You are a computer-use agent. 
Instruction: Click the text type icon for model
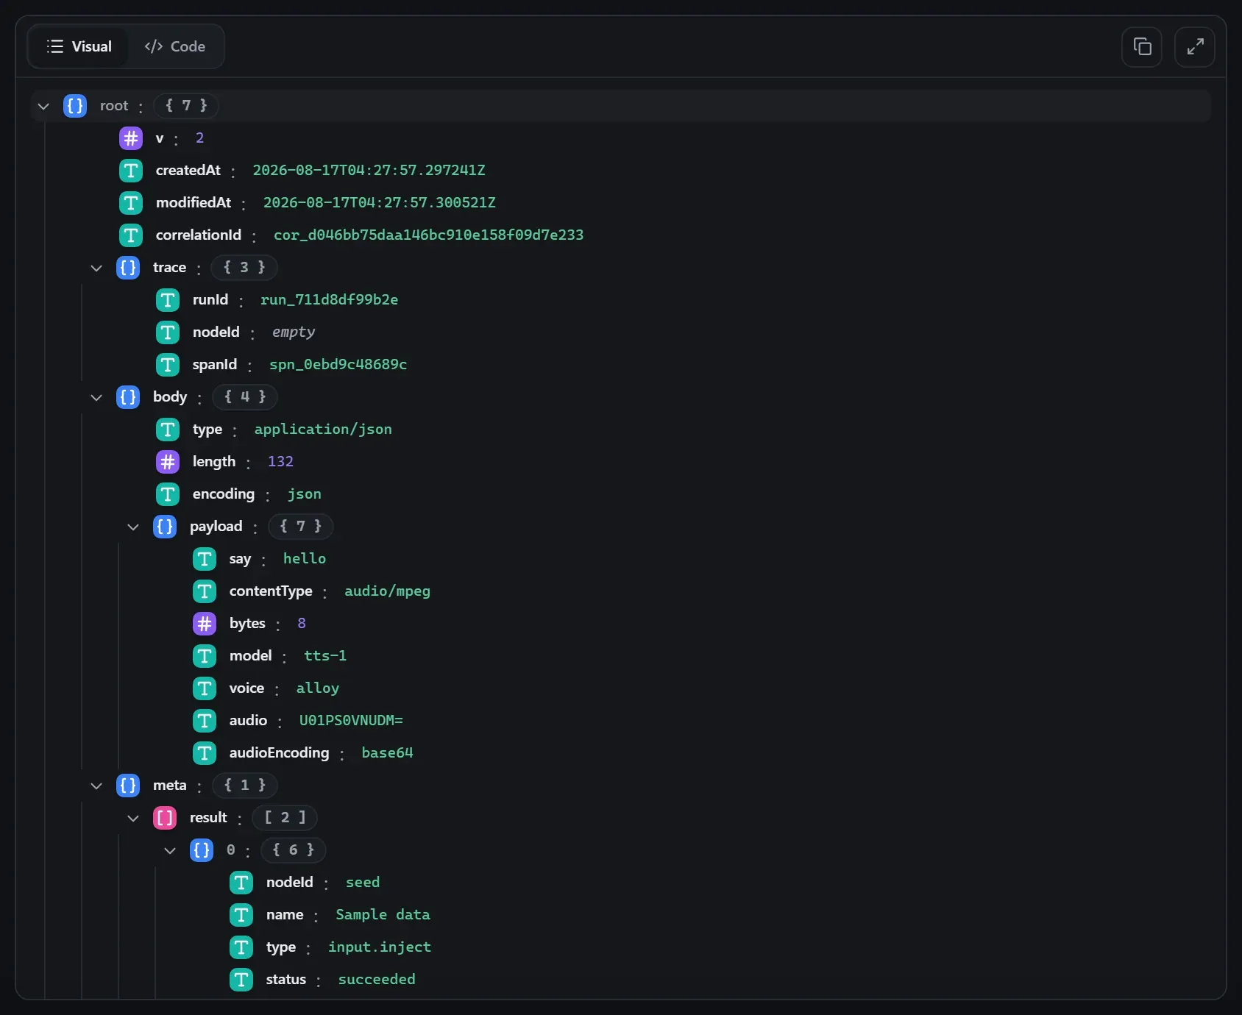pos(205,656)
